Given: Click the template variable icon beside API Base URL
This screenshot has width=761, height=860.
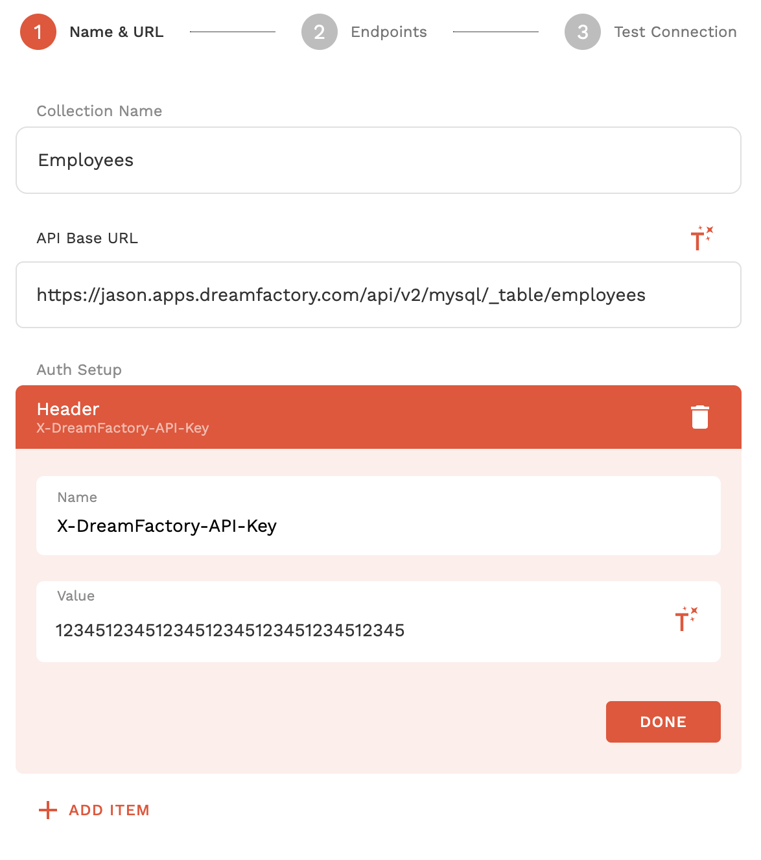Looking at the screenshot, I should [701, 238].
